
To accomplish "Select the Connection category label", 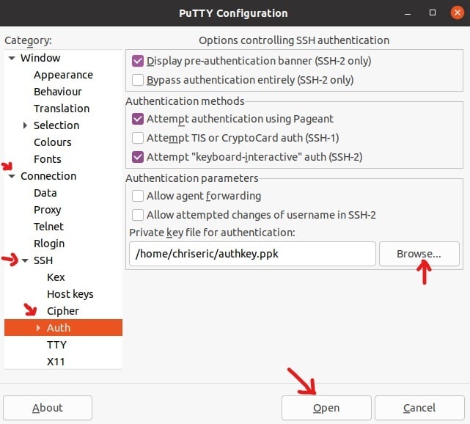I will (48, 176).
